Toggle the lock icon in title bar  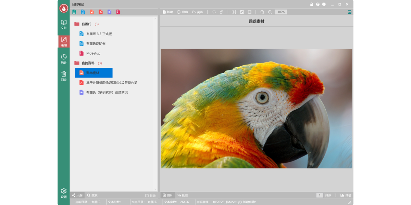[x=312, y=4]
